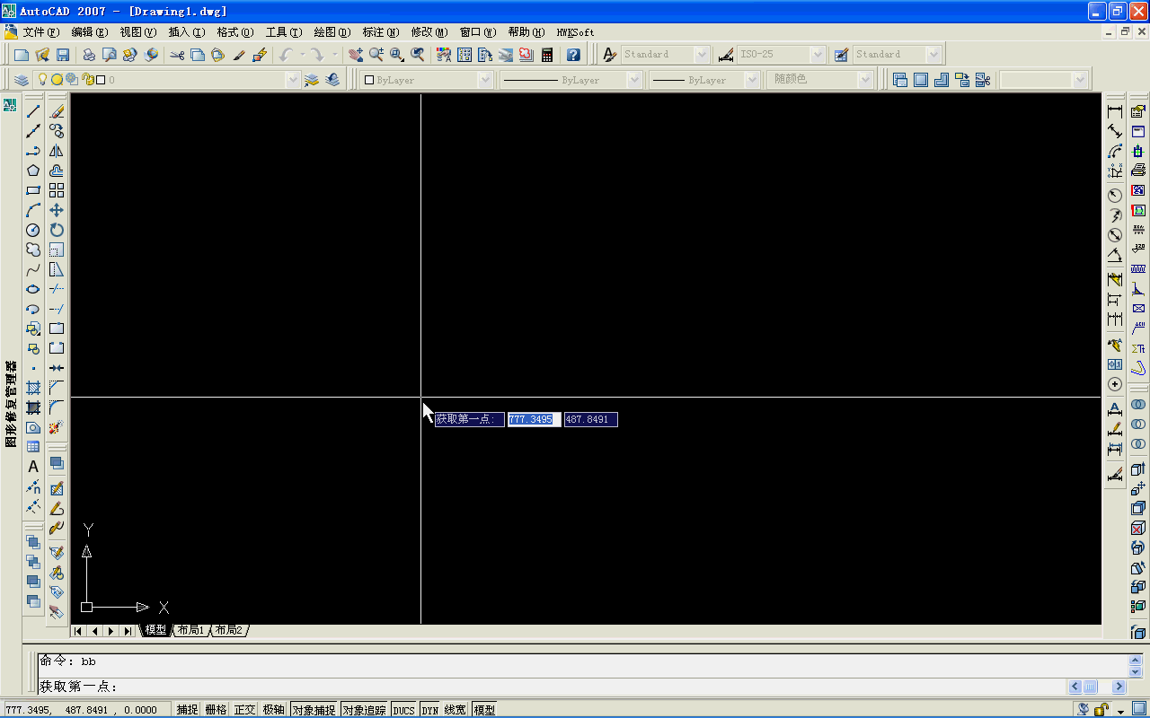Click the Linear dimension icon
This screenshot has height=718, width=1150.
[x=1115, y=111]
